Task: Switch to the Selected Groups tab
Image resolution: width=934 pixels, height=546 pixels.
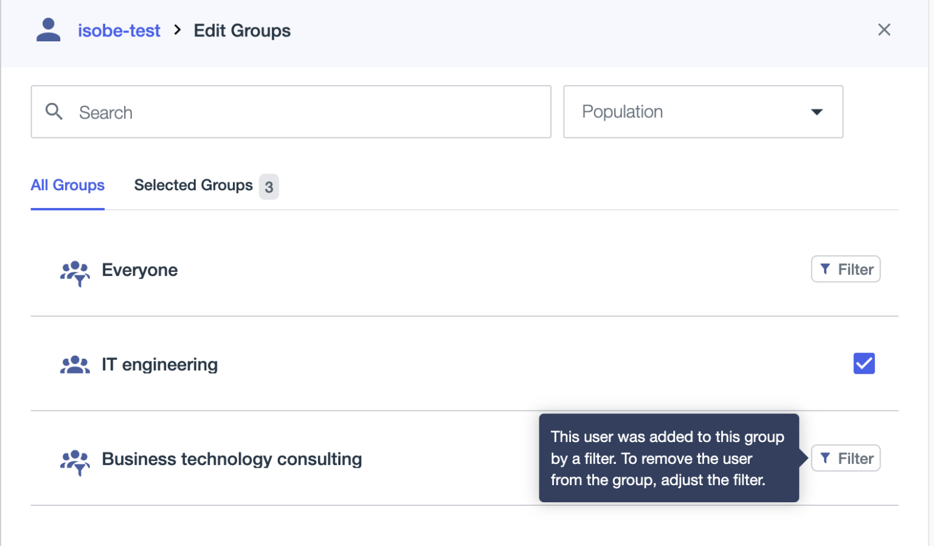Action: (193, 185)
